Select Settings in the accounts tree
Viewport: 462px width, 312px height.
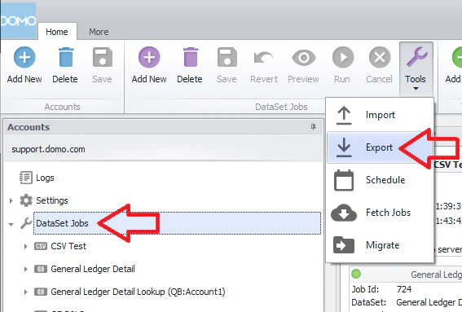click(52, 200)
